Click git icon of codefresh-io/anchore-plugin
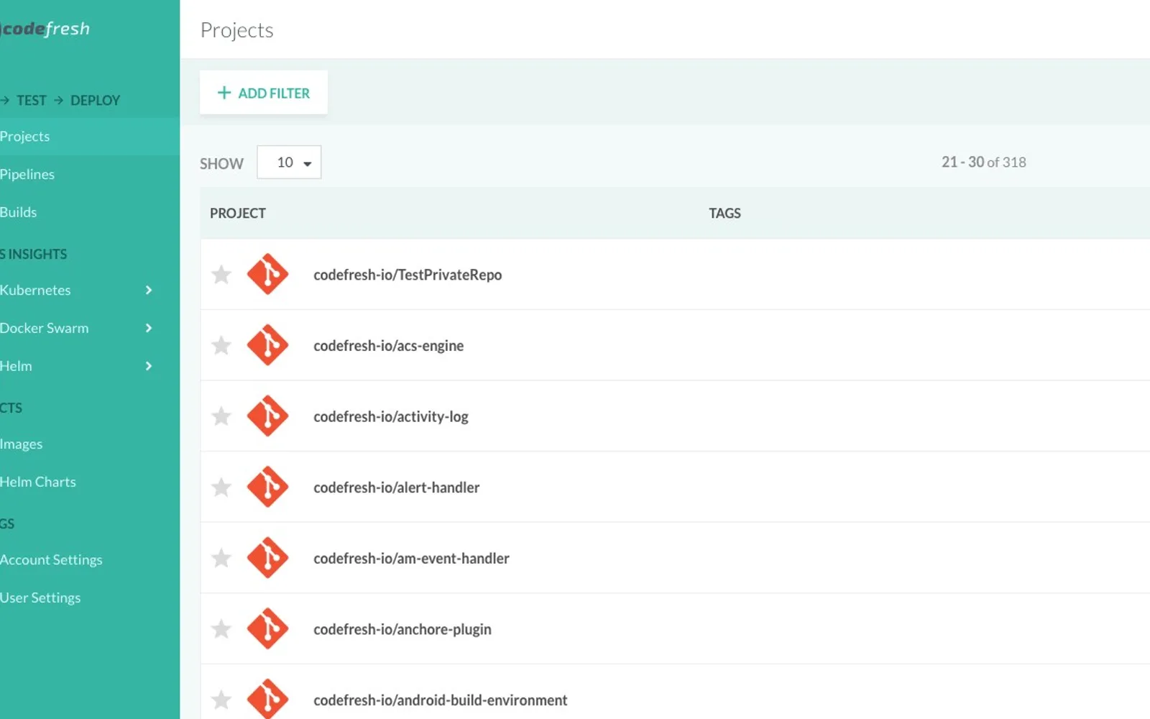1150x719 pixels. (x=267, y=628)
